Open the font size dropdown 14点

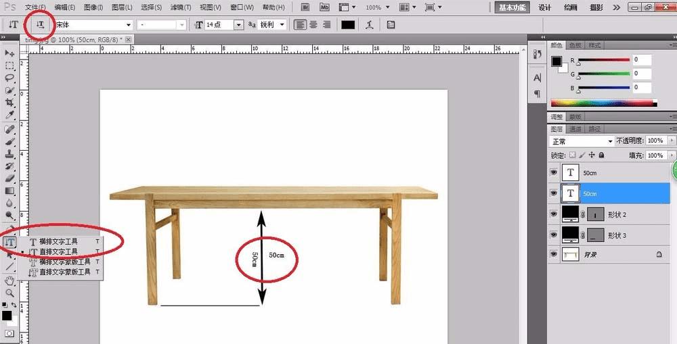239,25
